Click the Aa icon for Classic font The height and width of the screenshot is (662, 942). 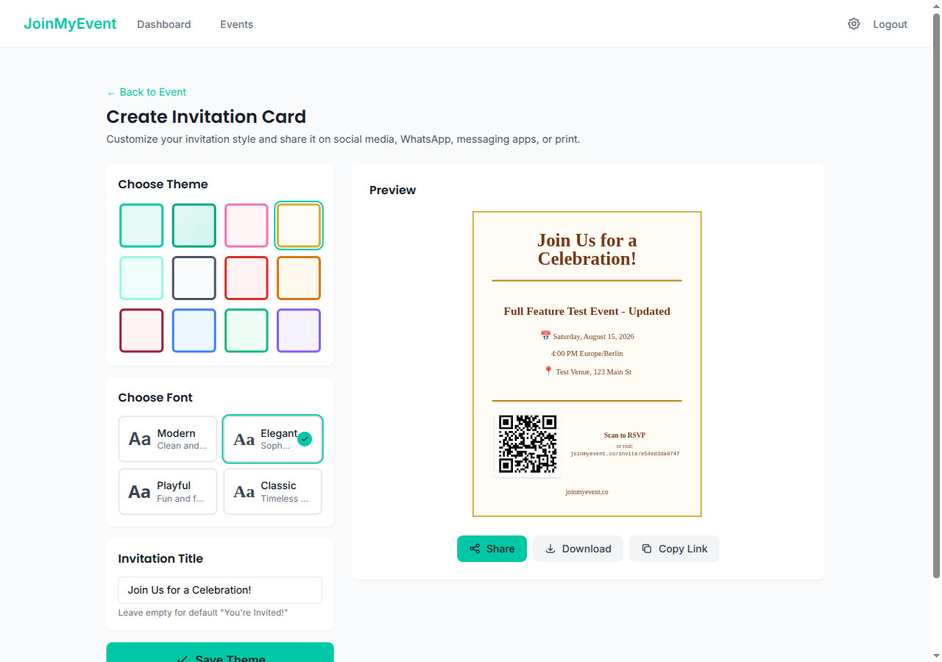point(244,492)
